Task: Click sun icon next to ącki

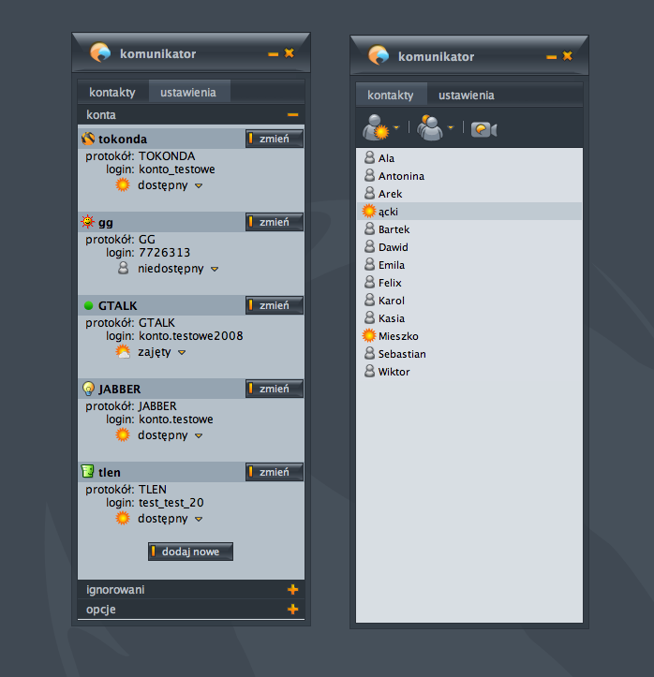Action: 369,211
